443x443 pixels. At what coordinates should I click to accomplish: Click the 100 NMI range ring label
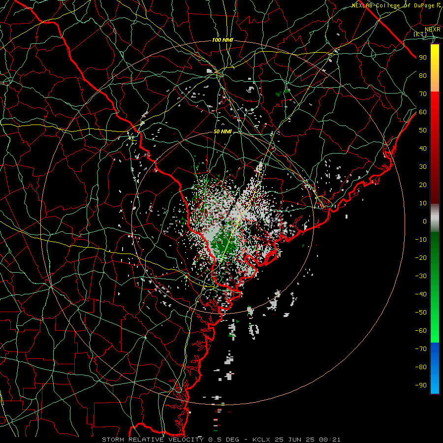[x=222, y=40]
